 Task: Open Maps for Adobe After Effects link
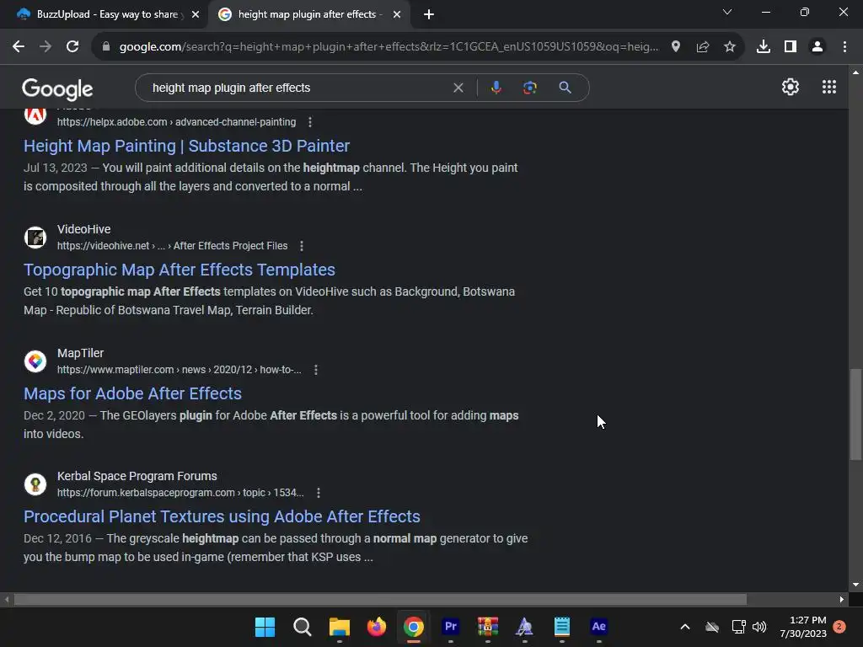132,393
